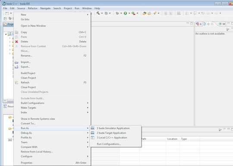Click the Next Annotation toolbar icon
This screenshot has width=233, height=166.
(187, 13)
